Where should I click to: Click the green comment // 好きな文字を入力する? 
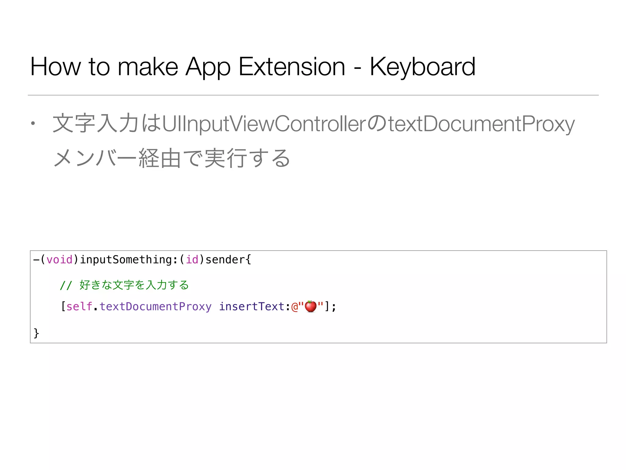124,285
